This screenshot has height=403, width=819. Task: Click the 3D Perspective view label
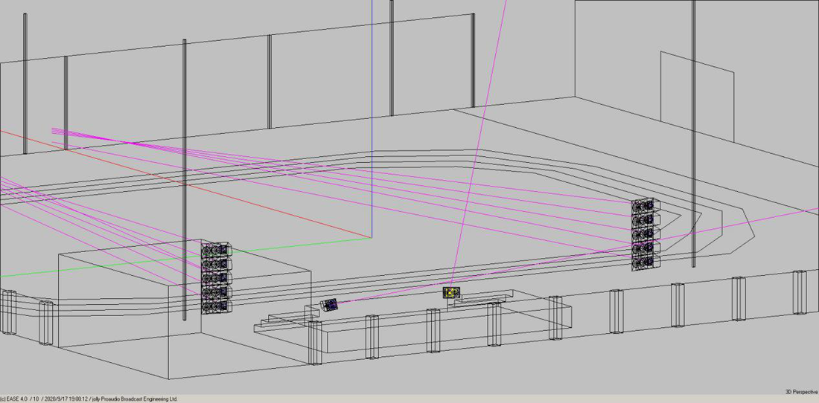800,392
